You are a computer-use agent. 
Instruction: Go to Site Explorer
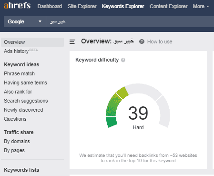(82, 6)
